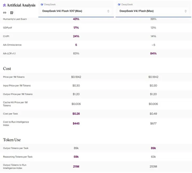Screen dimensions: 192x173
Task: Click the $445 cost value
Action: pos(76,123)
